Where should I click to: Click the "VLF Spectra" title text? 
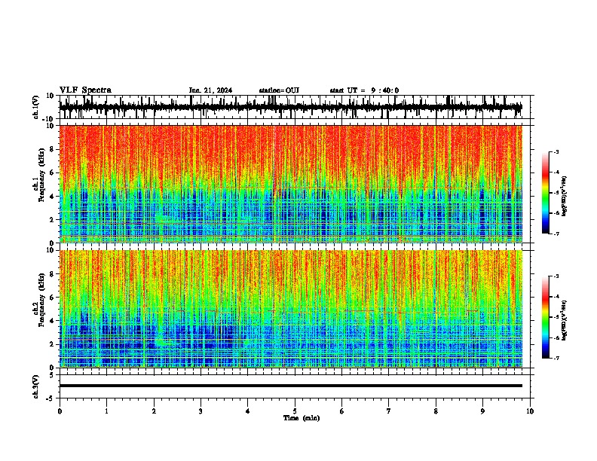coord(85,90)
